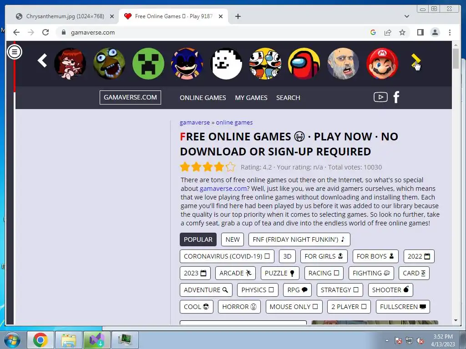466x349 pixels.
Task: Rate with the fifth empty star
Action: (x=230, y=167)
